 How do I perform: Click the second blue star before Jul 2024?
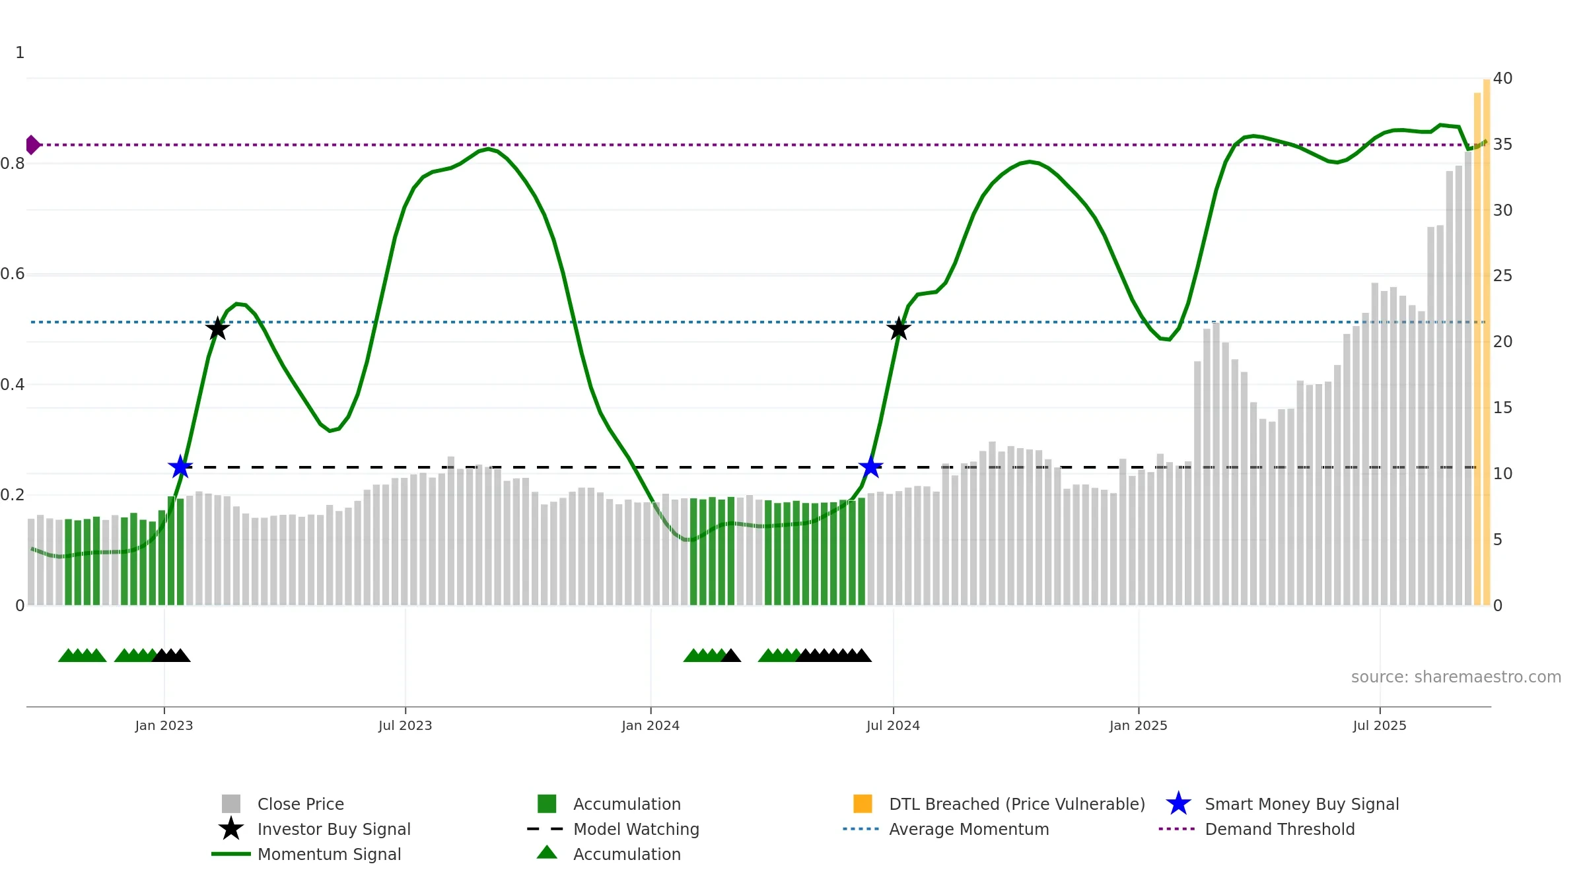tap(871, 467)
